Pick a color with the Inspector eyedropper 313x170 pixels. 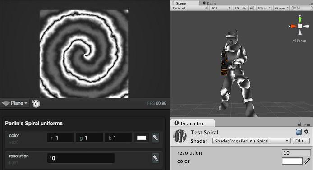coord(307,161)
